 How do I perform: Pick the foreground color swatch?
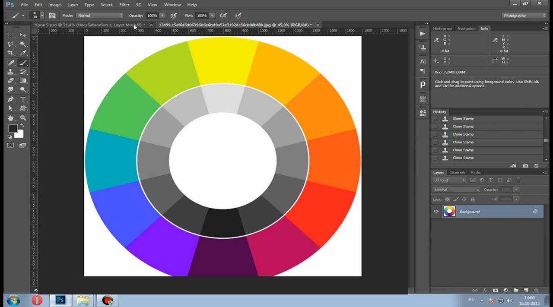click(13, 128)
